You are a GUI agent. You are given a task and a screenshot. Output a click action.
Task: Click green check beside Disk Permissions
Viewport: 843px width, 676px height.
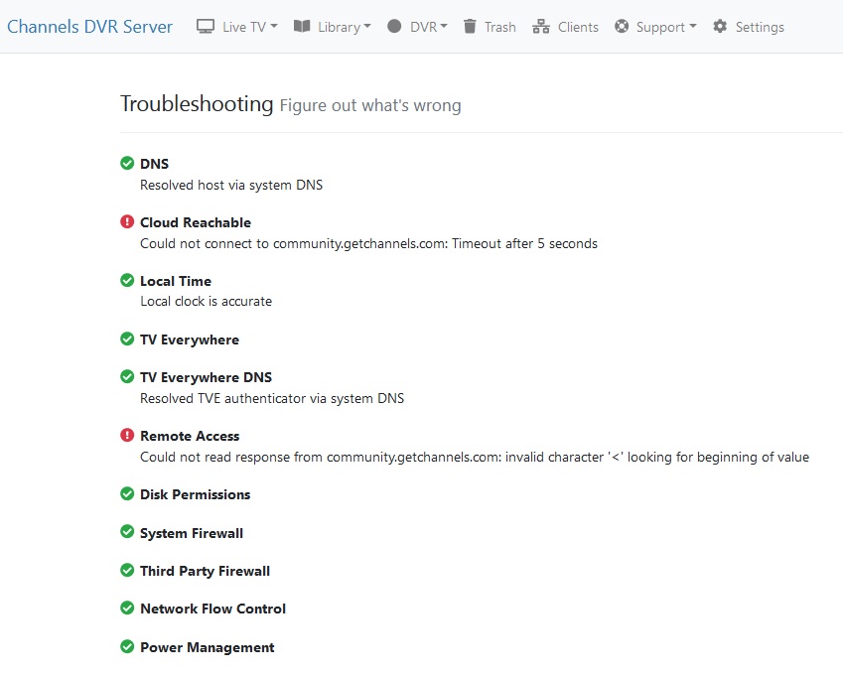[127, 494]
